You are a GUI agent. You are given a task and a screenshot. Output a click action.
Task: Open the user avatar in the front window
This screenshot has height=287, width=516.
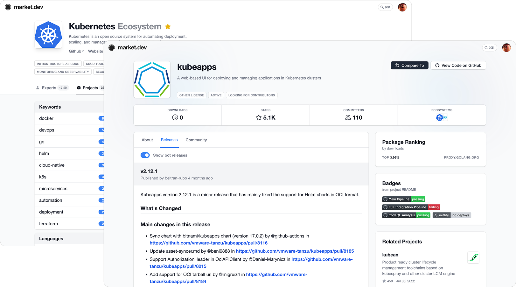click(x=506, y=48)
